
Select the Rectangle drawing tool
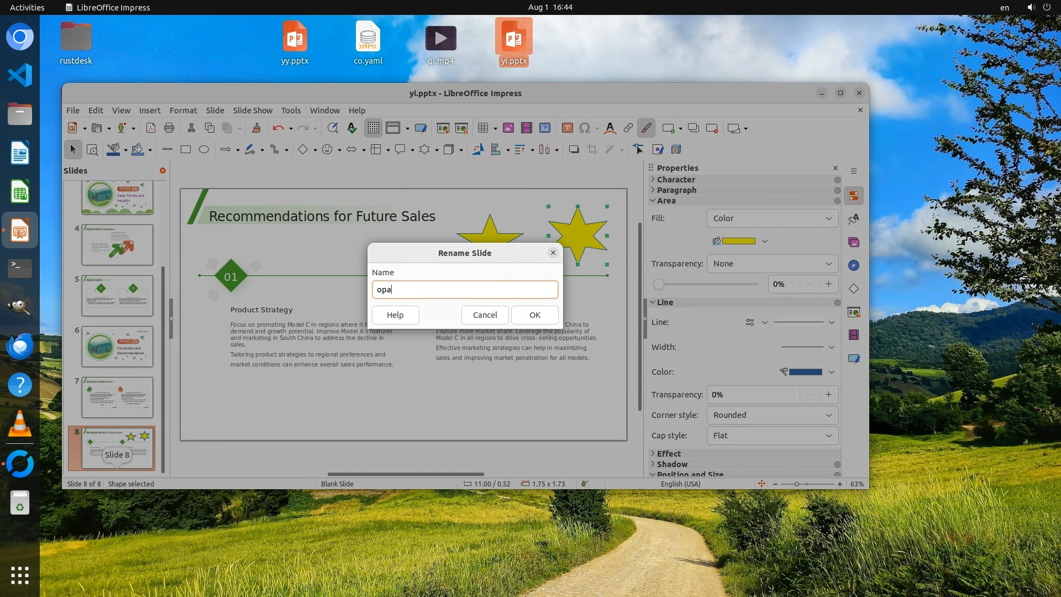click(x=186, y=149)
